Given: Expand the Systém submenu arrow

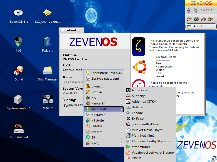Looking at the screenshot, I should tap(121, 132).
